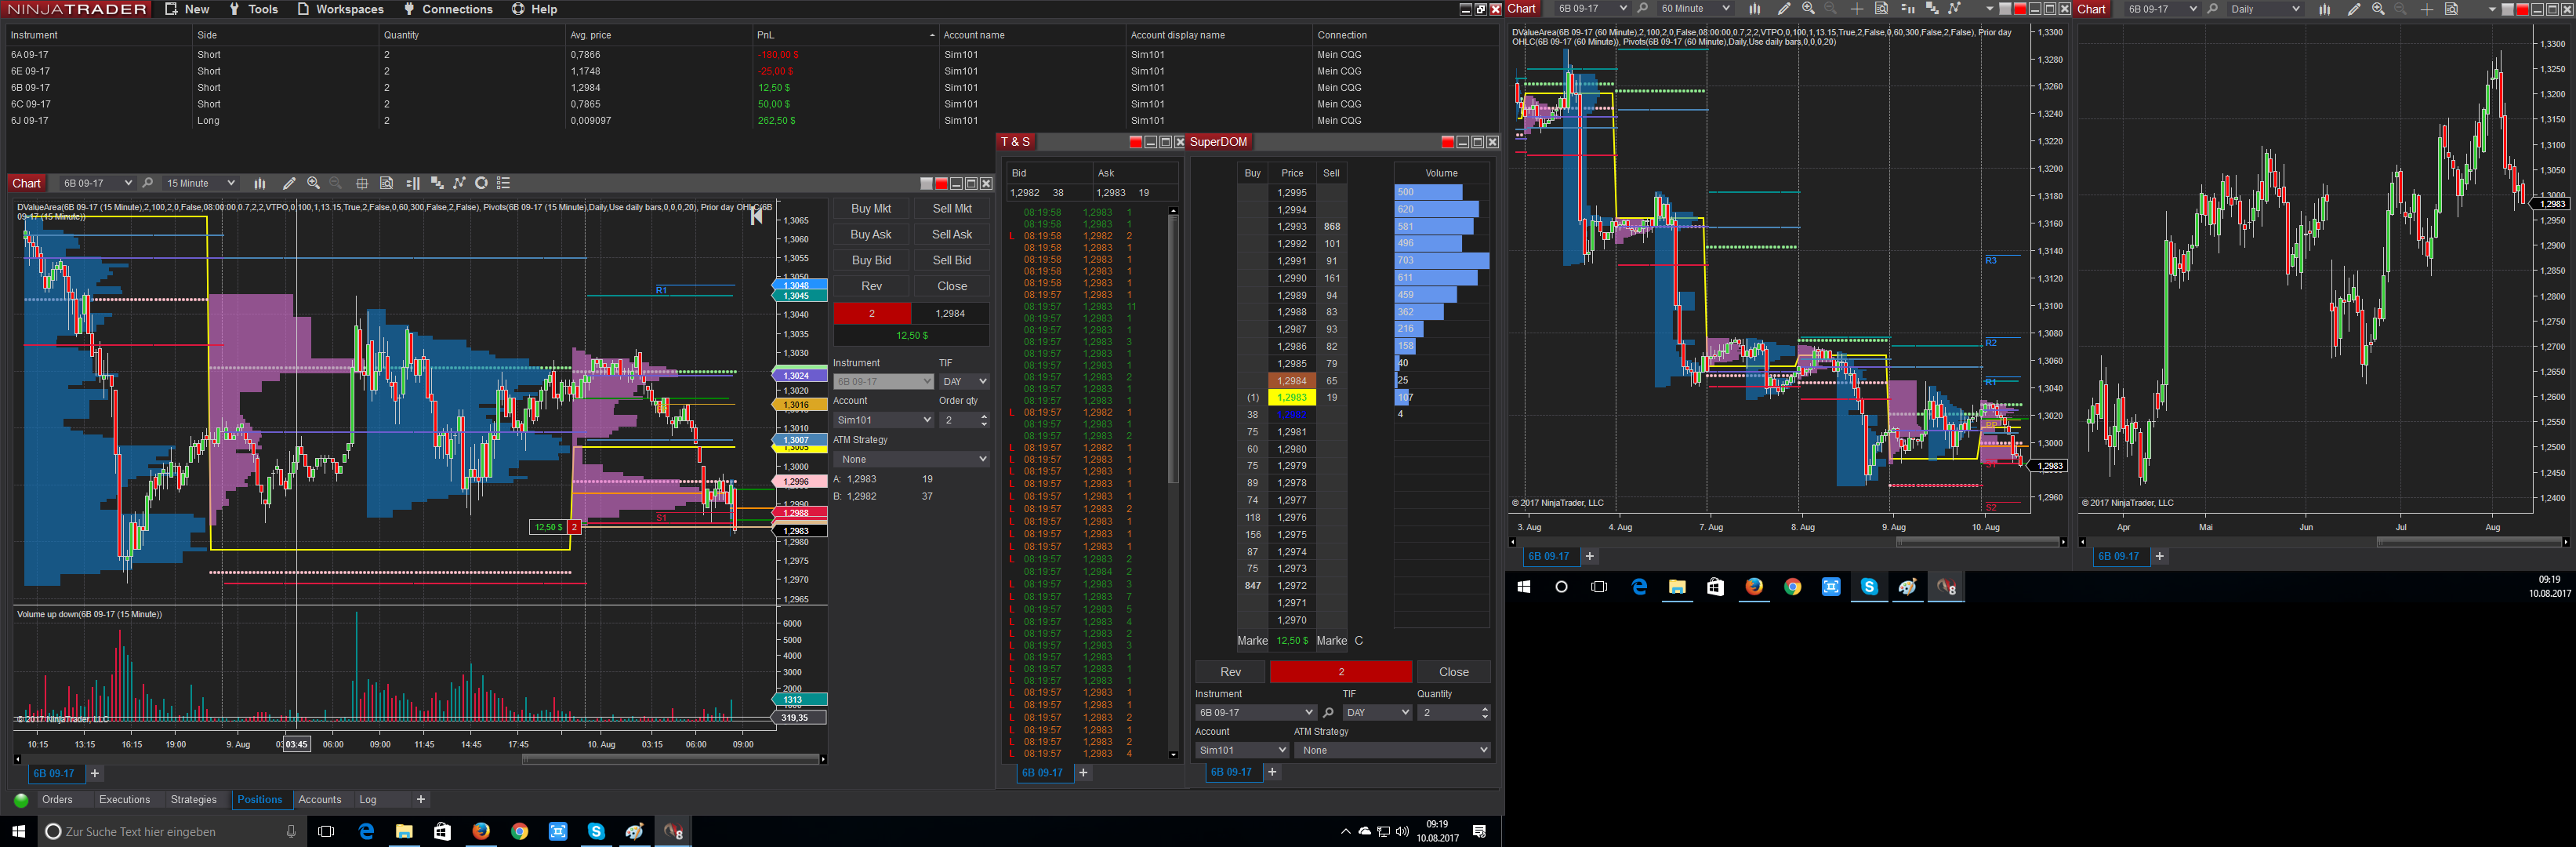Click Buy Mkt in chart trader
Image resolution: width=2576 pixels, height=847 pixels.
(871, 209)
